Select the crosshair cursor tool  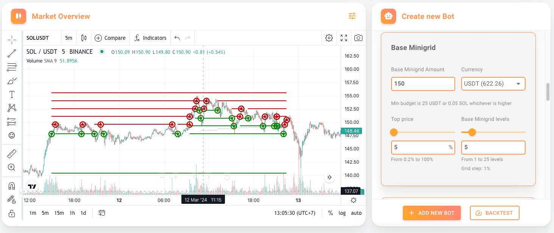(12, 40)
